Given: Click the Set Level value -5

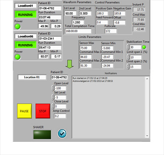Looking at the screenshot, I should tap(60, 98).
